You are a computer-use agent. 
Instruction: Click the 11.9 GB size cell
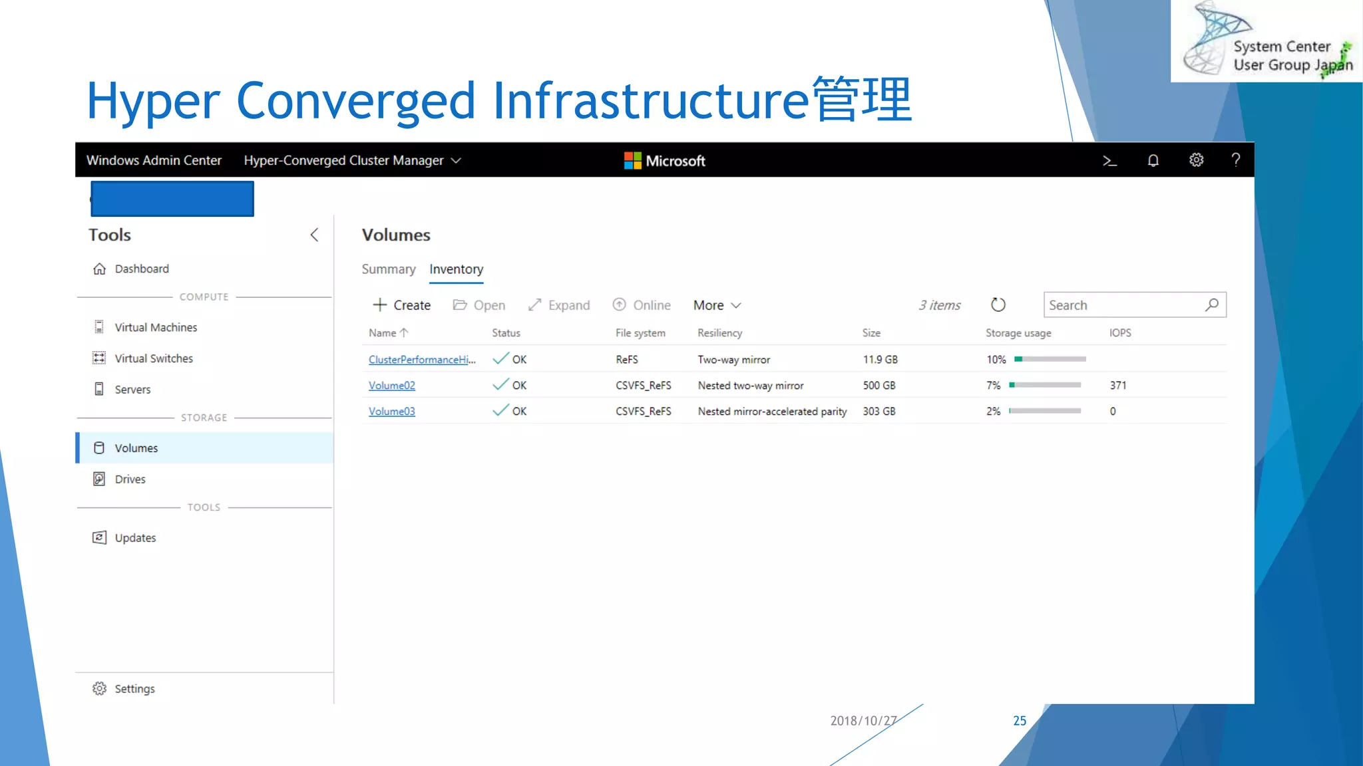(880, 359)
